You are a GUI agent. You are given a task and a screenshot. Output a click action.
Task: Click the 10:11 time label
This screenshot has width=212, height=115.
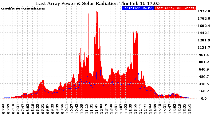pos(67,109)
